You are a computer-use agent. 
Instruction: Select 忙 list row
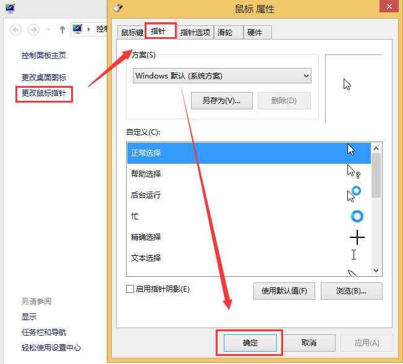pyautogui.click(x=249, y=216)
